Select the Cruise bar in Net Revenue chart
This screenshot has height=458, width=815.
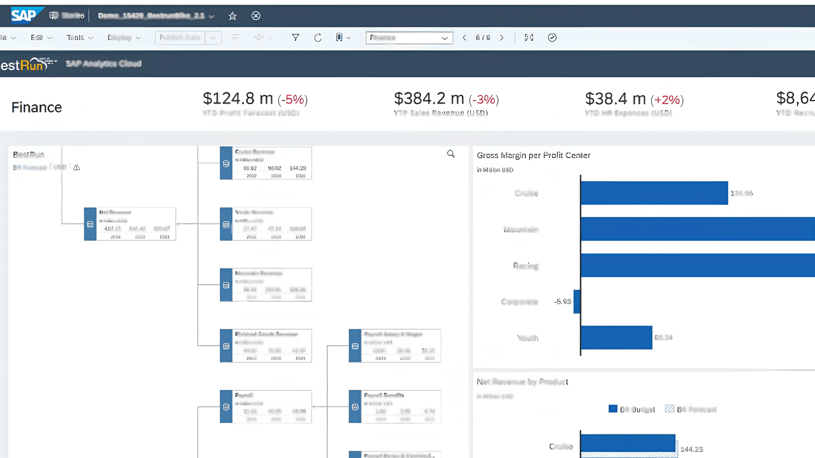click(628, 443)
